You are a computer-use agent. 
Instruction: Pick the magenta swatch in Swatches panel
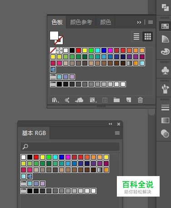[x=110, y=50]
